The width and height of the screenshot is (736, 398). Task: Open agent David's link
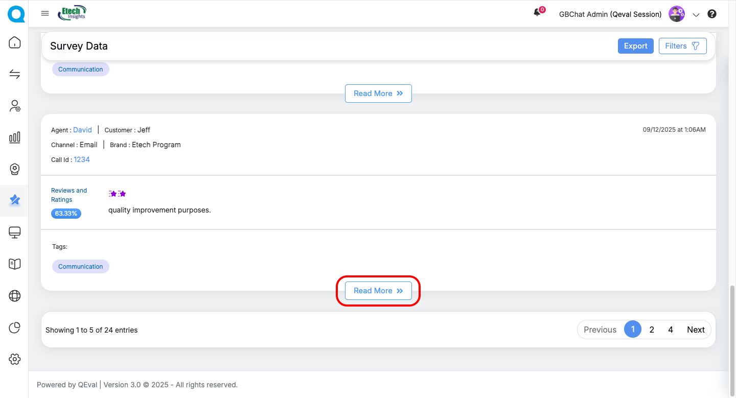click(x=82, y=130)
